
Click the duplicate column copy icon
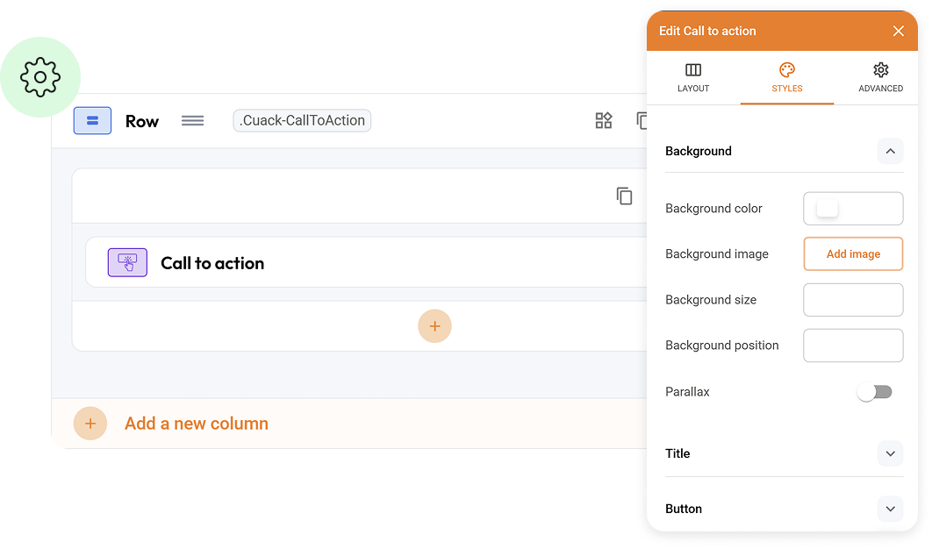coord(624,196)
